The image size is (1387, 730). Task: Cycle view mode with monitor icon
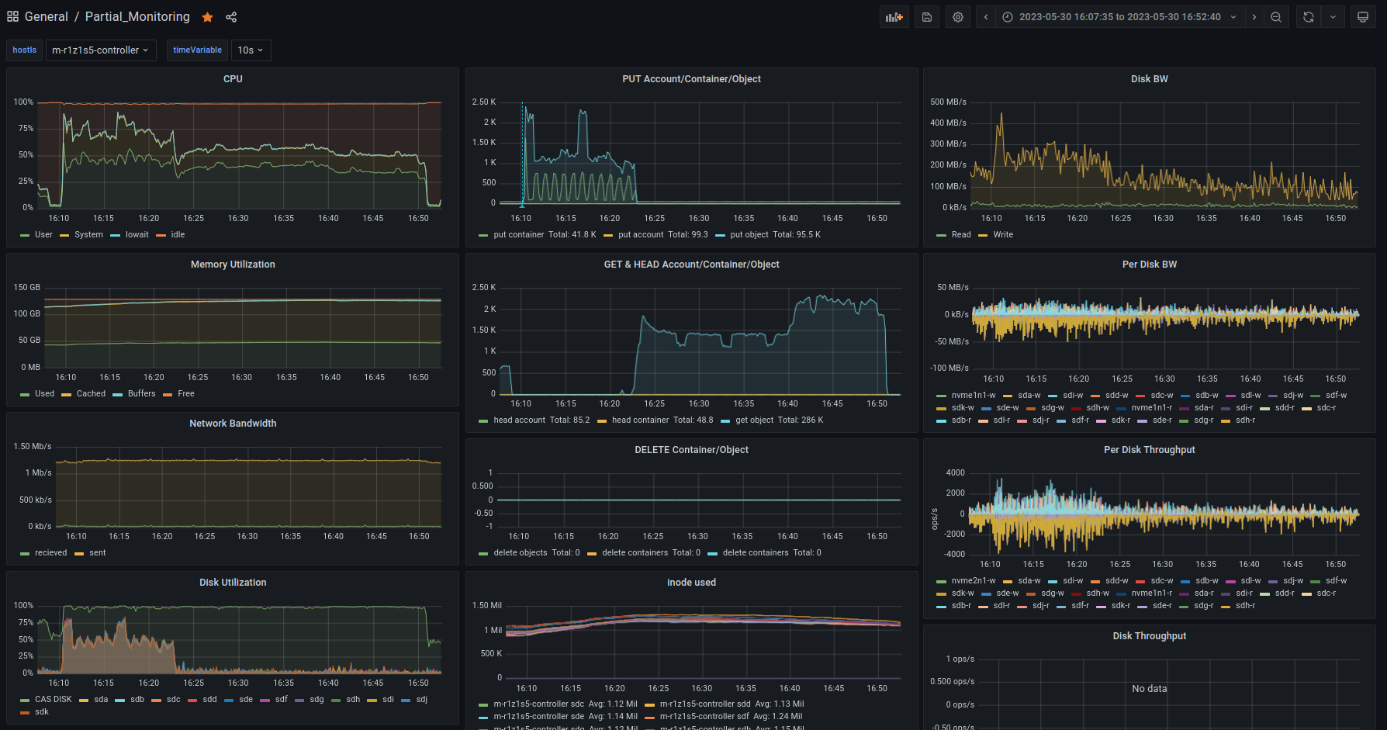click(x=1363, y=17)
